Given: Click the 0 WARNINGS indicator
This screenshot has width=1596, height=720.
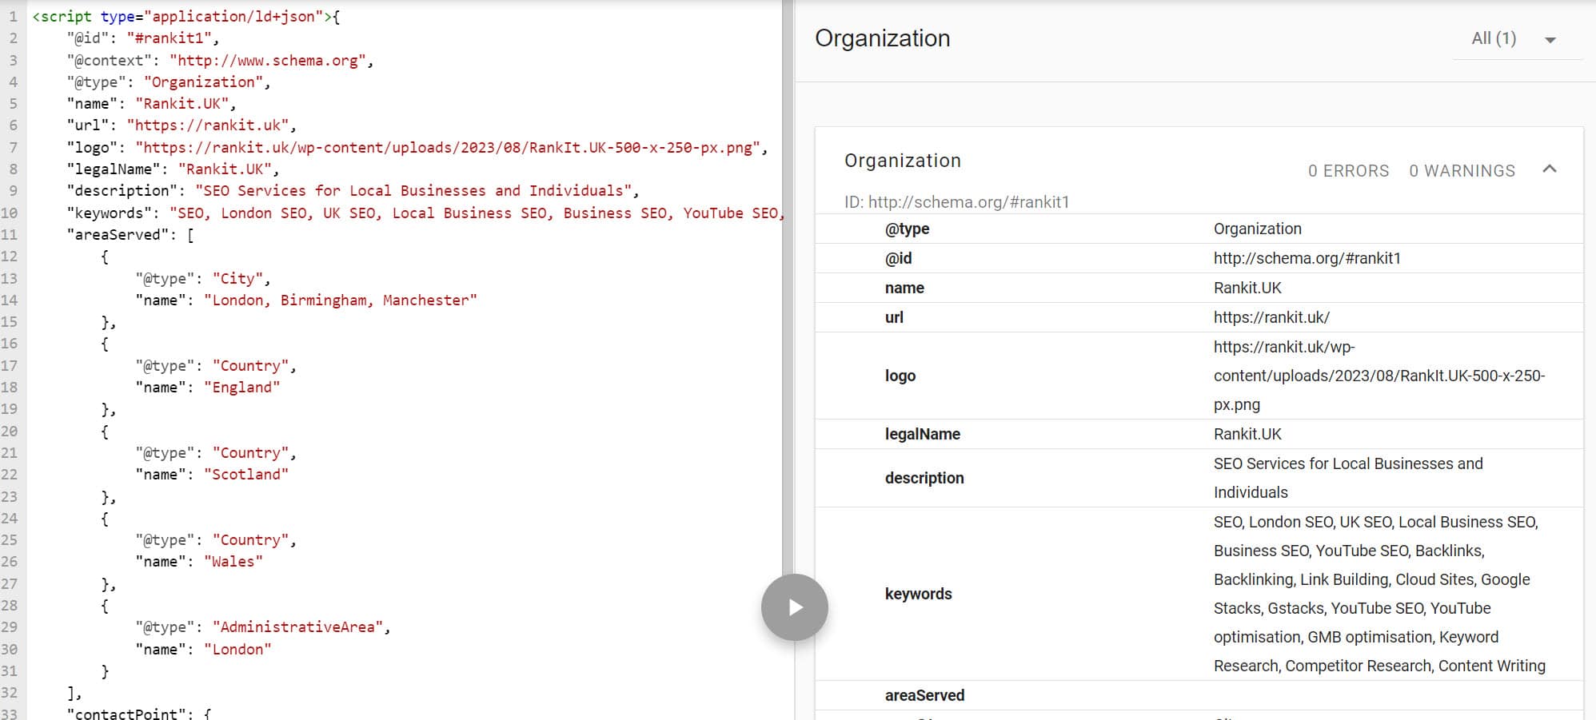Looking at the screenshot, I should 1462,171.
